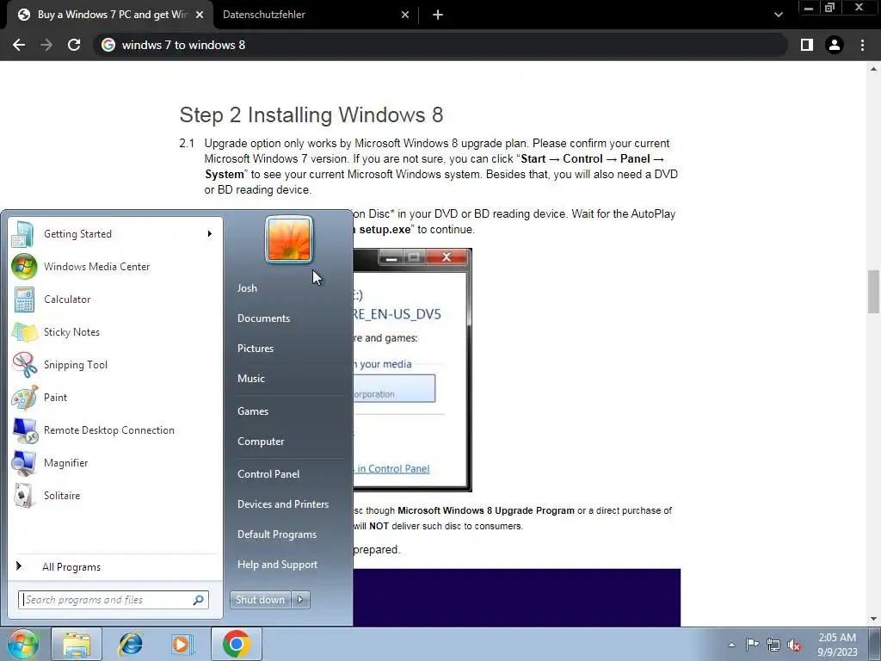Open Windows Media Player from taskbar
This screenshot has width=881, height=661.
click(x=182, y=644)
